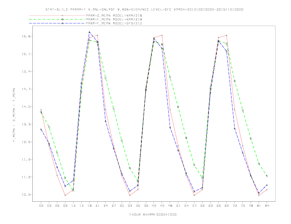291x224 pixels.
Task: Click x-axis forecast hour label 42
Action: pyautogui.click(x=154, y=206)
